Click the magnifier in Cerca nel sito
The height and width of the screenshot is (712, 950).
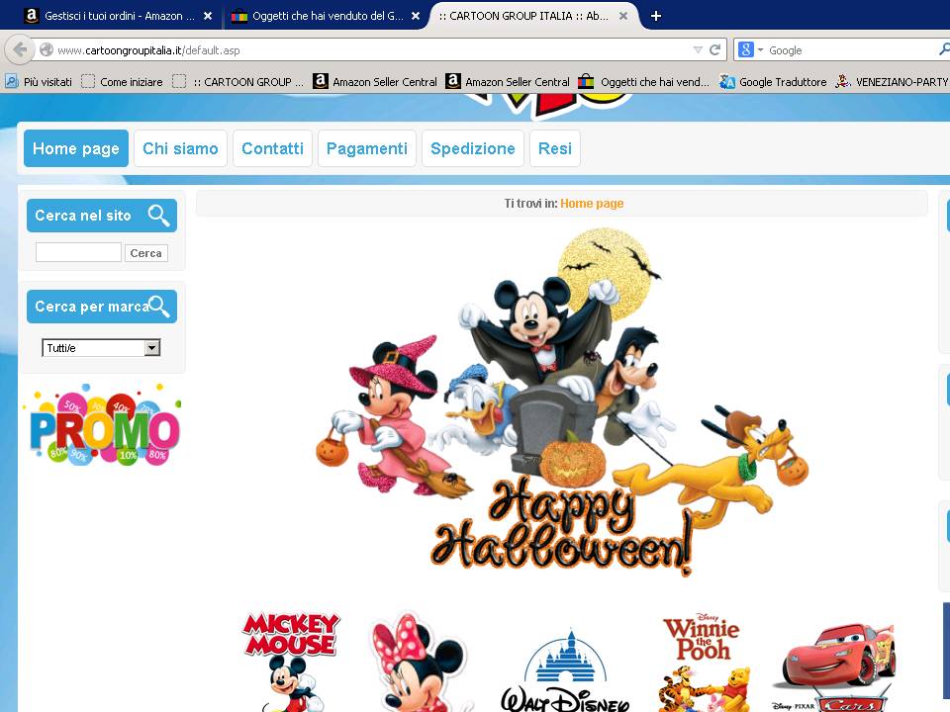(x=158, y=215)
